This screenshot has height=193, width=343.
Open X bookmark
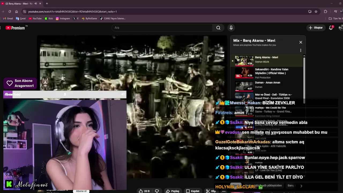pos(76,18)
